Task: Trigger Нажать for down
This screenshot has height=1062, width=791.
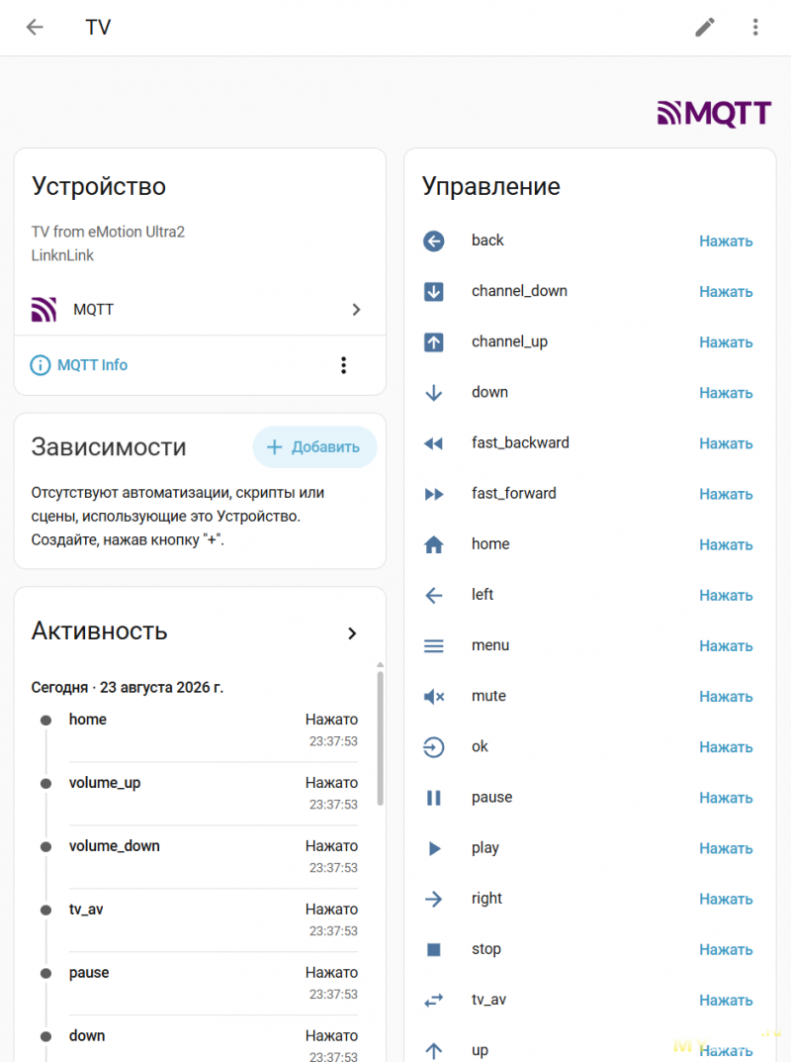Action: (726, 393)
